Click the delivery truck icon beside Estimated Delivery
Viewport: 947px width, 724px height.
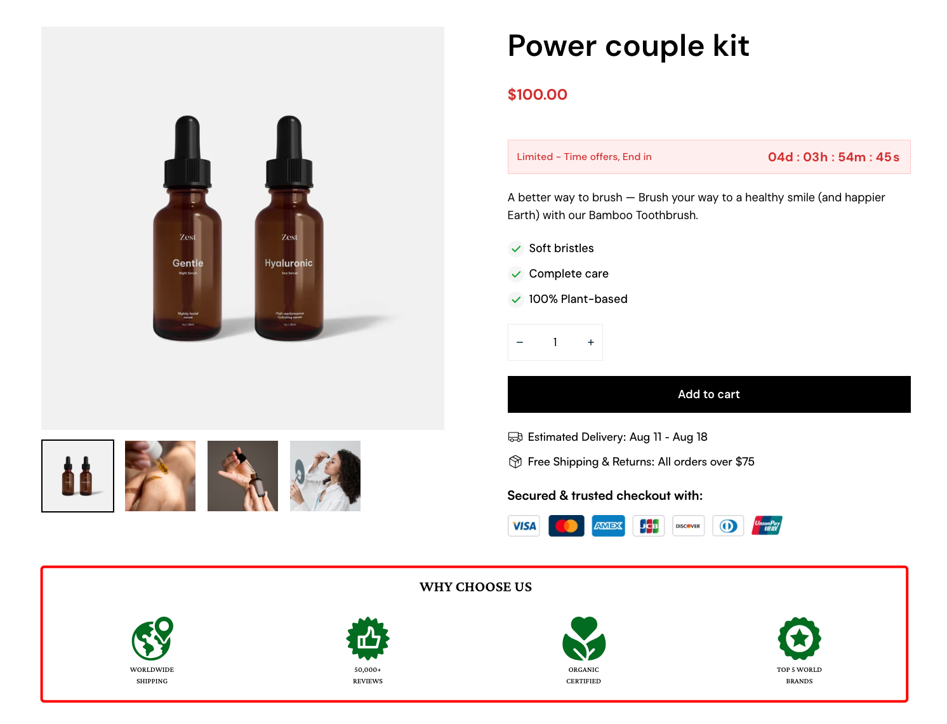(515, 437)
